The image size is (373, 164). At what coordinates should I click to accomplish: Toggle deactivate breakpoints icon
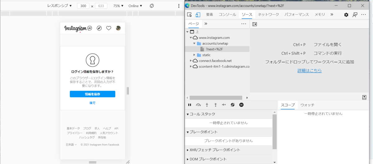tap(233, 105)
